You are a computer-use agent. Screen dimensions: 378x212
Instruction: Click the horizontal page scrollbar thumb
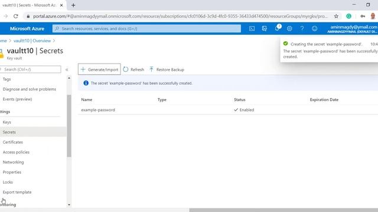283,210
